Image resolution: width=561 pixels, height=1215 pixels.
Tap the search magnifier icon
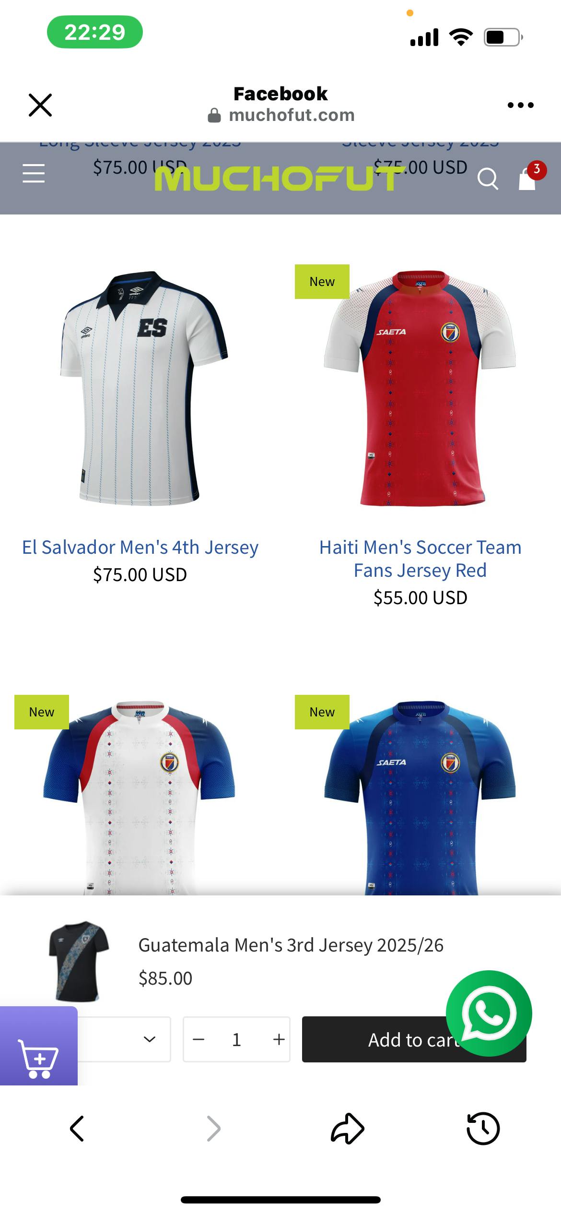click(488, 179)
